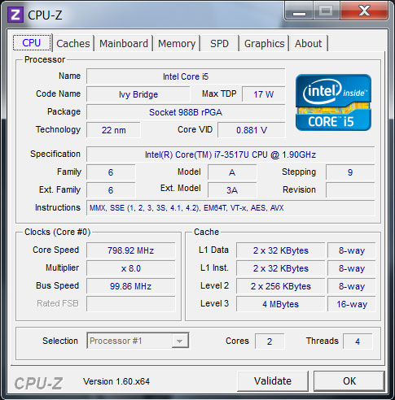Click the Model value A

[x=232, y=172]
